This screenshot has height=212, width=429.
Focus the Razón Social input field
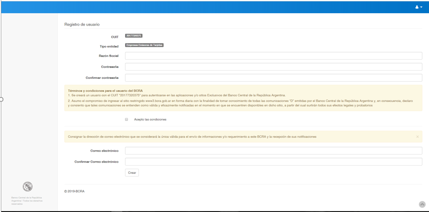(x=273, y=56)
